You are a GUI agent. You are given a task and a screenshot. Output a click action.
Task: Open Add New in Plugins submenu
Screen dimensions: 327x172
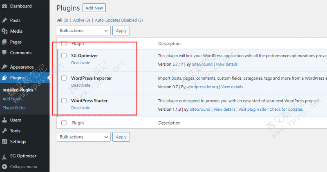[11, 99]
